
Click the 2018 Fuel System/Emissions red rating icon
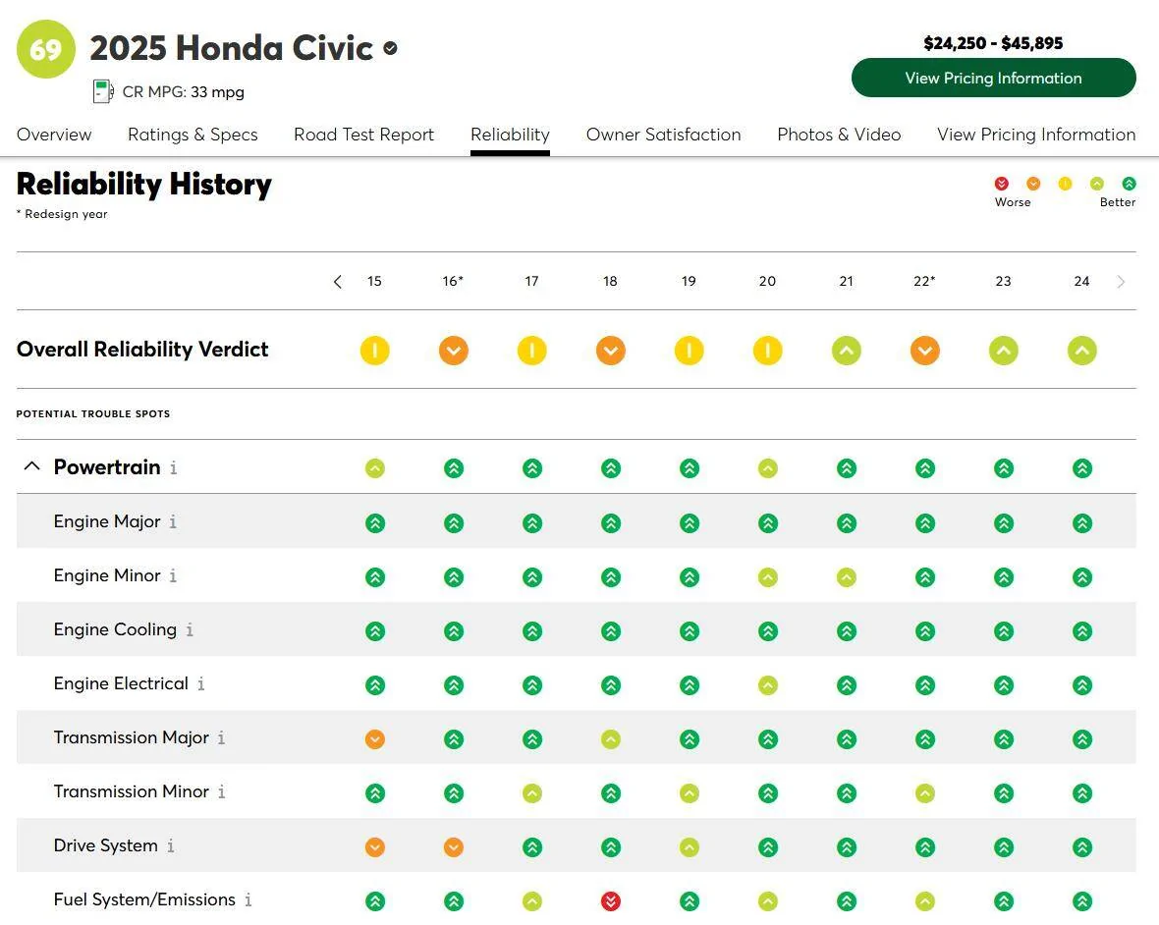(x=611, y=900)
